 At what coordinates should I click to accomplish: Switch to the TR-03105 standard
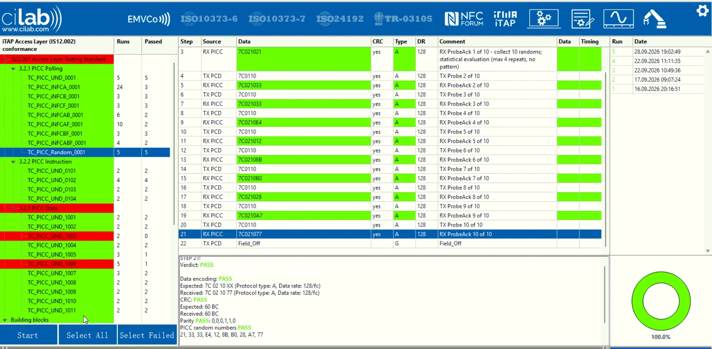pos(403,19)
